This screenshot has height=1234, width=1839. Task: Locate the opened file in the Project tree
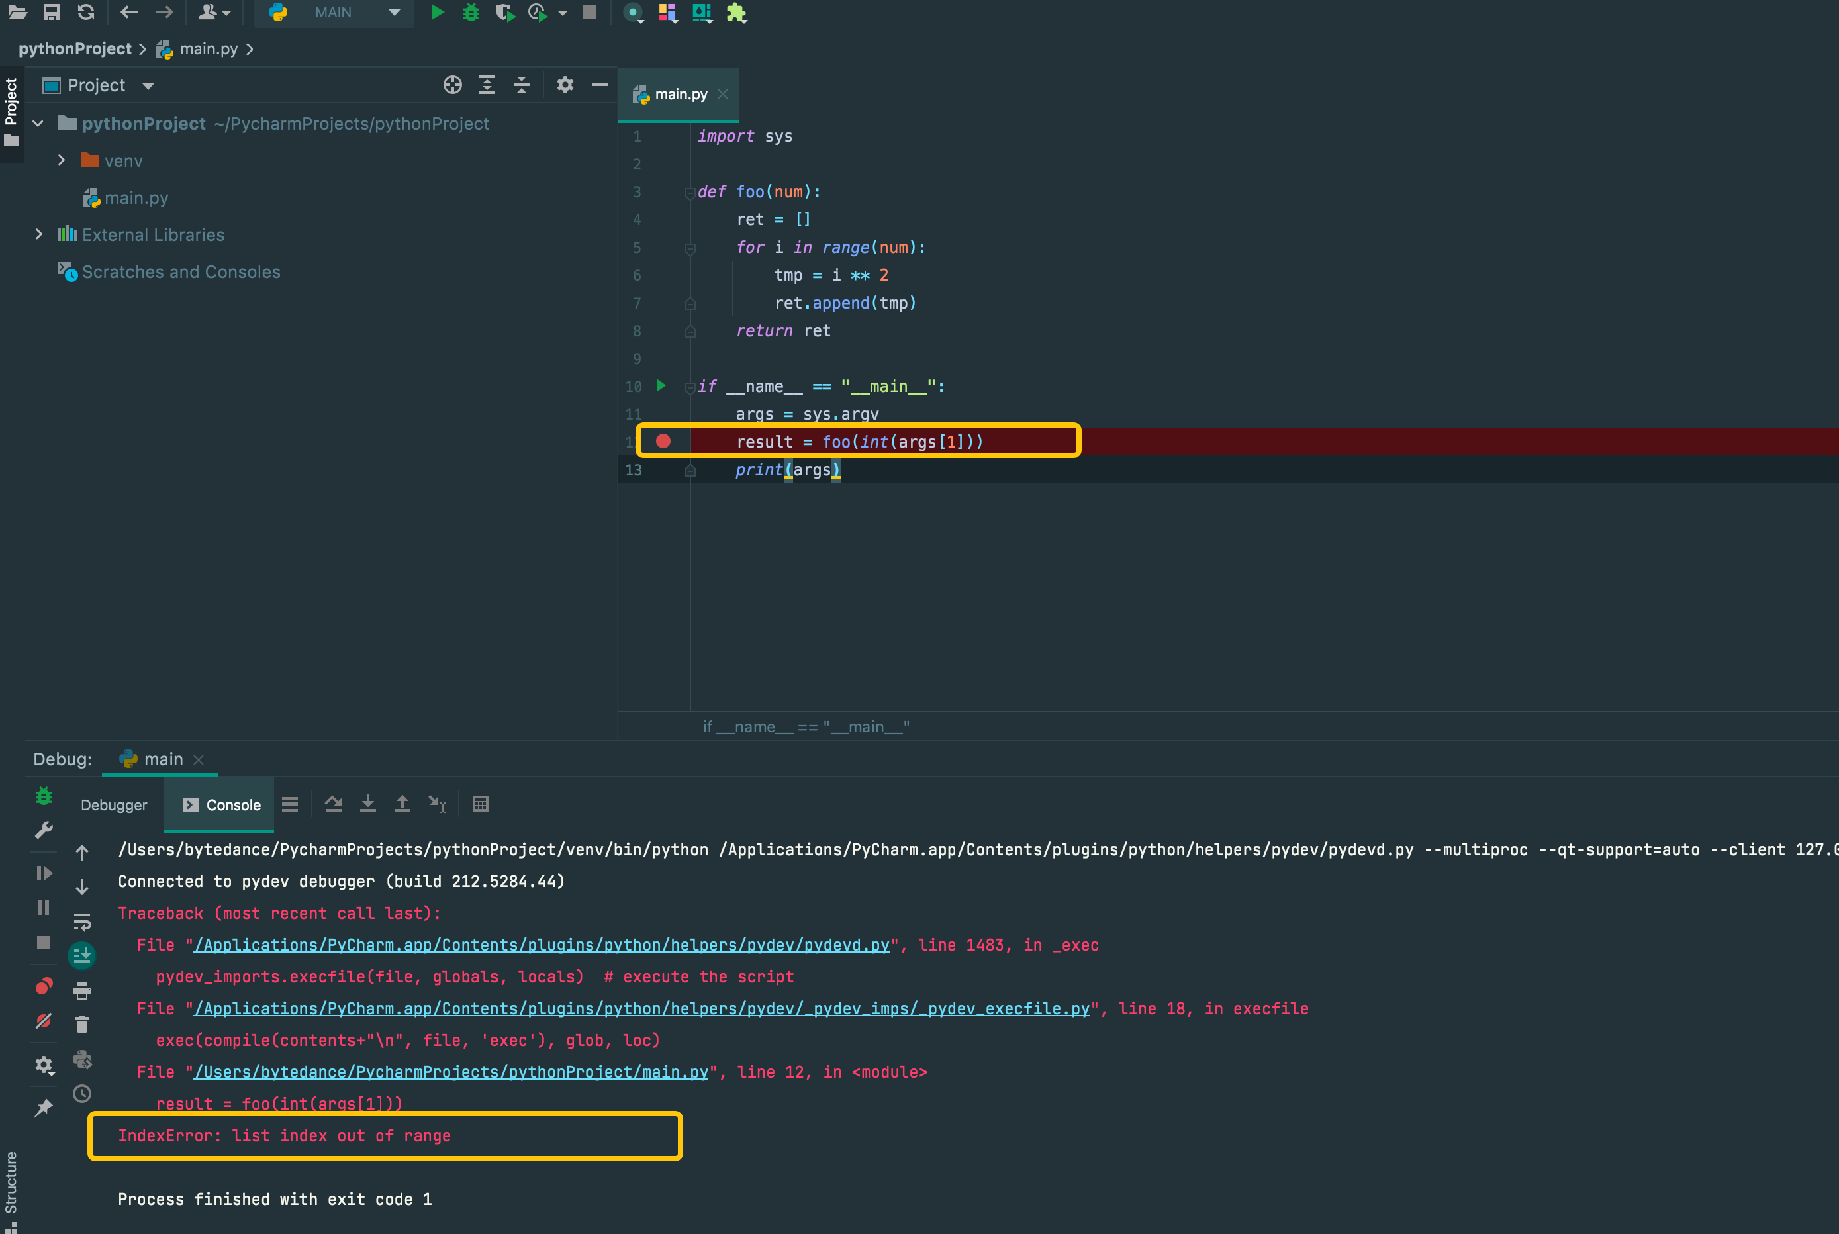(x=453, y=85)
